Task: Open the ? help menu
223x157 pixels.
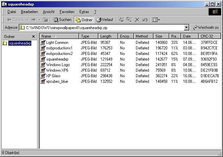Action: pyautogui.click(x=95, y=12)
